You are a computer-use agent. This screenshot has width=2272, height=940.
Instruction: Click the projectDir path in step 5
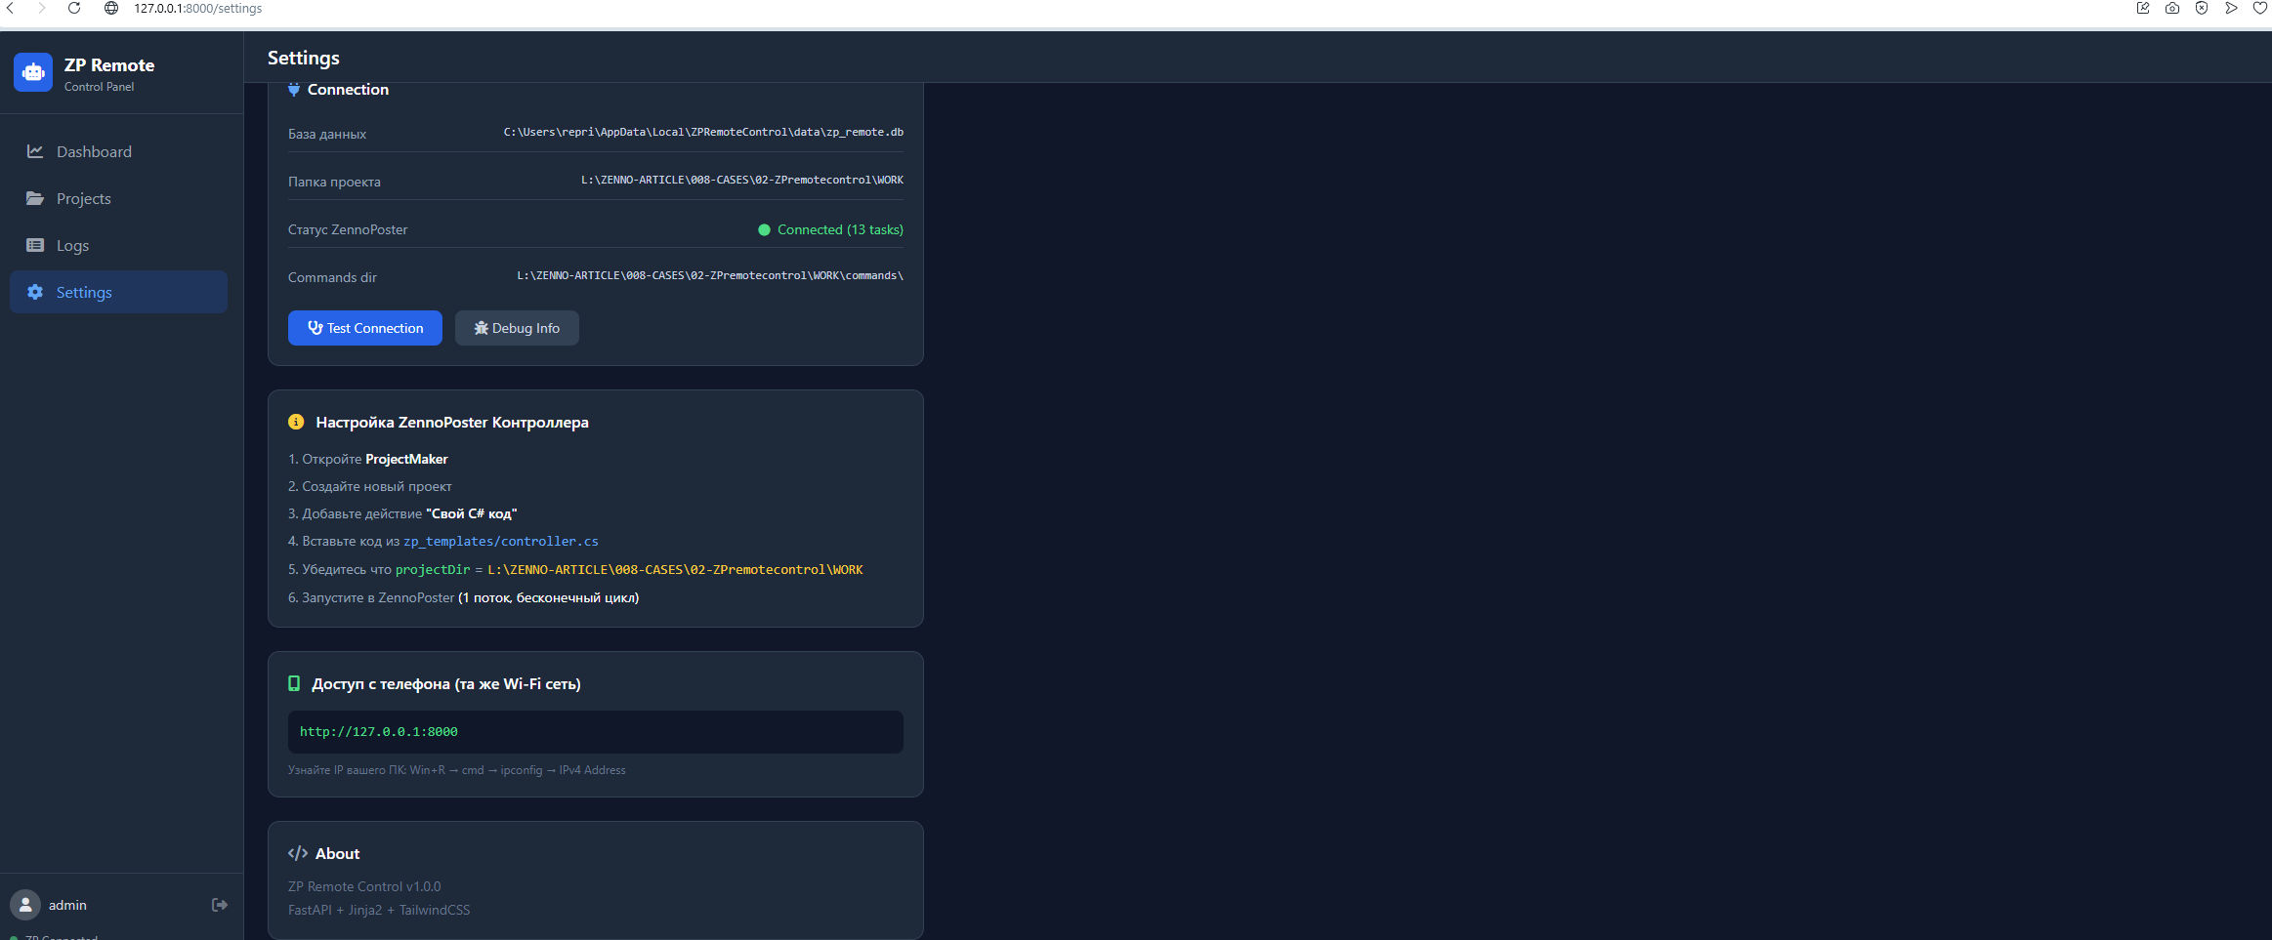(x=676, y=570)
